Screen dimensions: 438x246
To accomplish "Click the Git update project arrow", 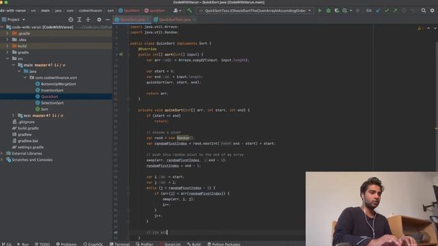I will click(378, 11).
